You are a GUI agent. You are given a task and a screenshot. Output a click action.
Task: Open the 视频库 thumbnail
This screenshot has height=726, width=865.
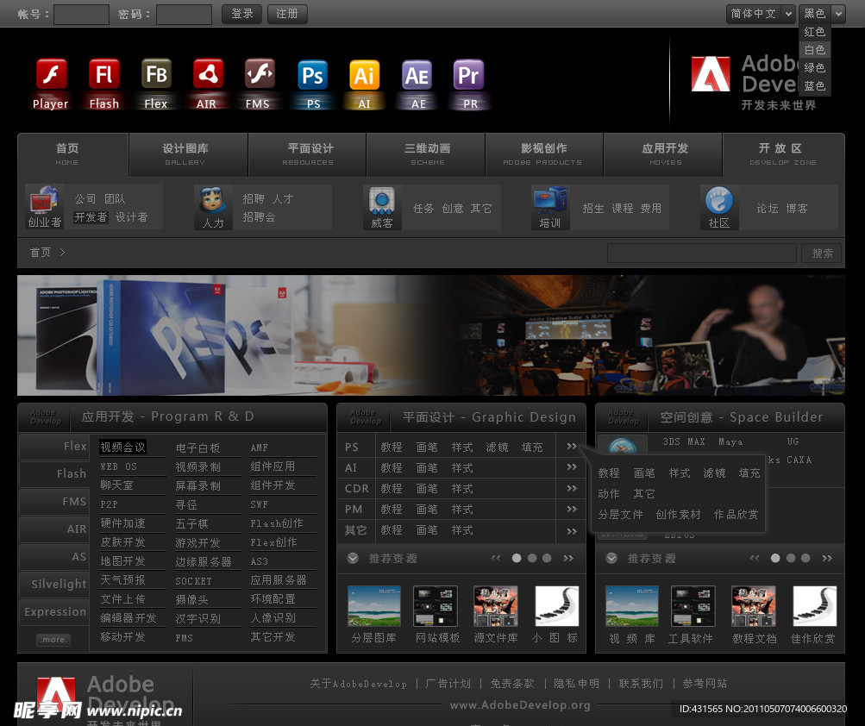pyautogui.click(x=632, y=606)
